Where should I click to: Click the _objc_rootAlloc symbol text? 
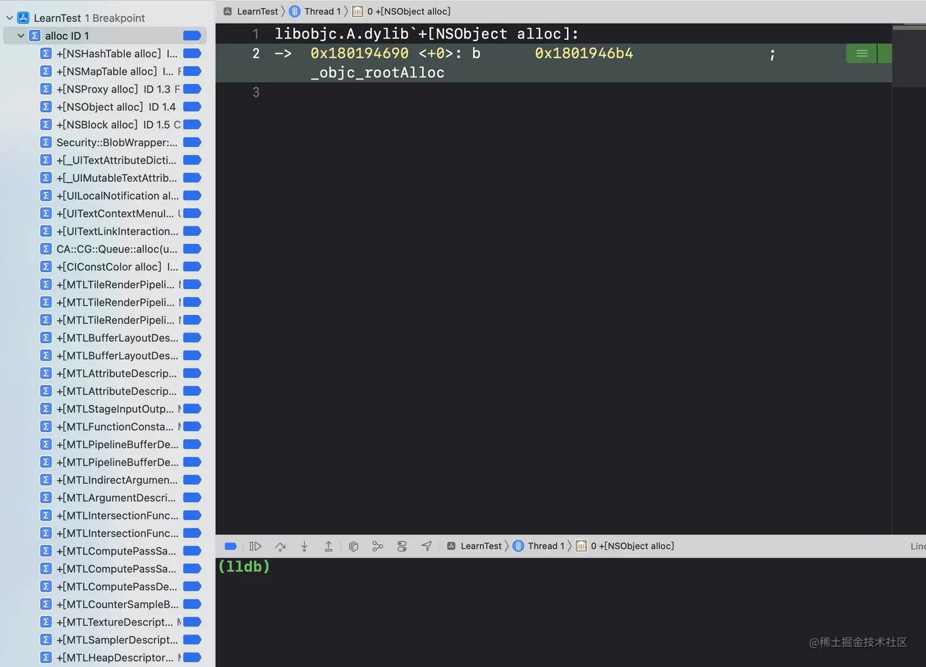click(377, 73)
